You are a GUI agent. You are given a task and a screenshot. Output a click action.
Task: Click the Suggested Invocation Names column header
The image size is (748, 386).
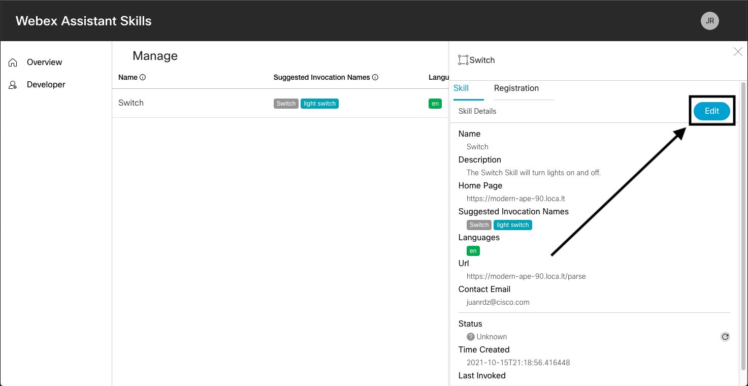[321, 77]
